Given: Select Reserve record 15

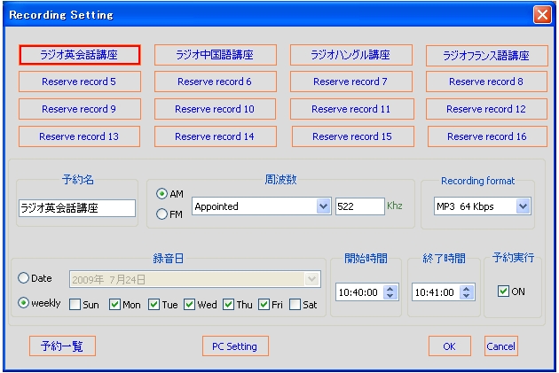Looking at the screenshot, I should tap(353, 136).
